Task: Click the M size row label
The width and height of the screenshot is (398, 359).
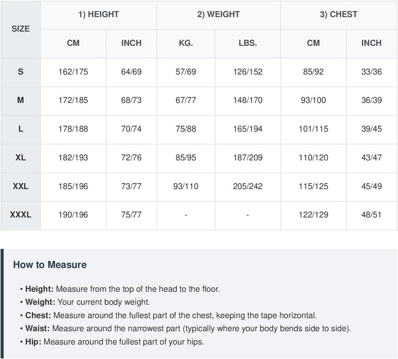Action: pos(20,100)
